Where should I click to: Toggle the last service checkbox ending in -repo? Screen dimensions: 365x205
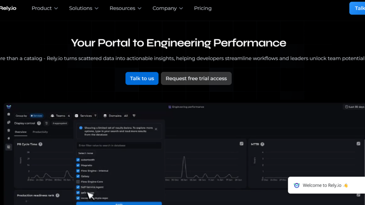click(x=78, y=198)
